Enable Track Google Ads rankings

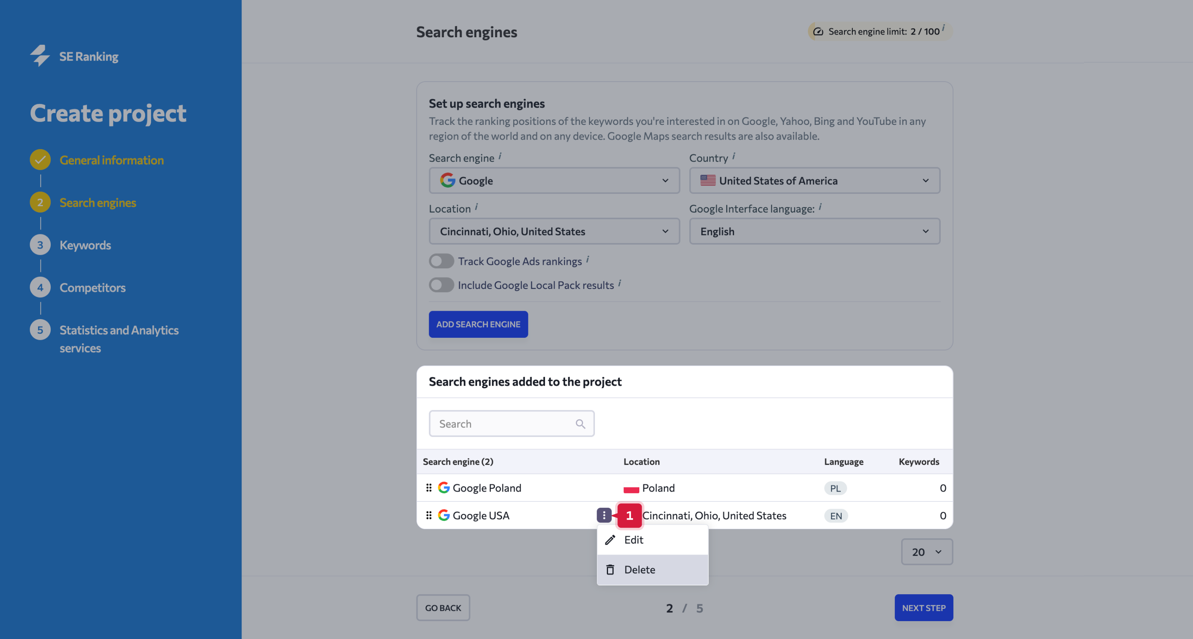click(441, 261)
